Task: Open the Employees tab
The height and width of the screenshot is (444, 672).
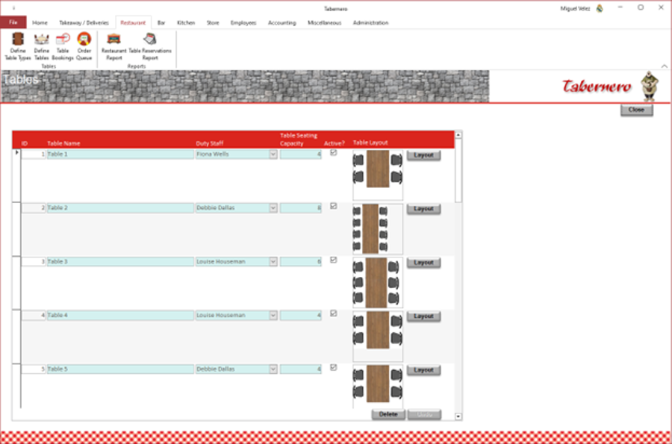Action: [243, 22]
